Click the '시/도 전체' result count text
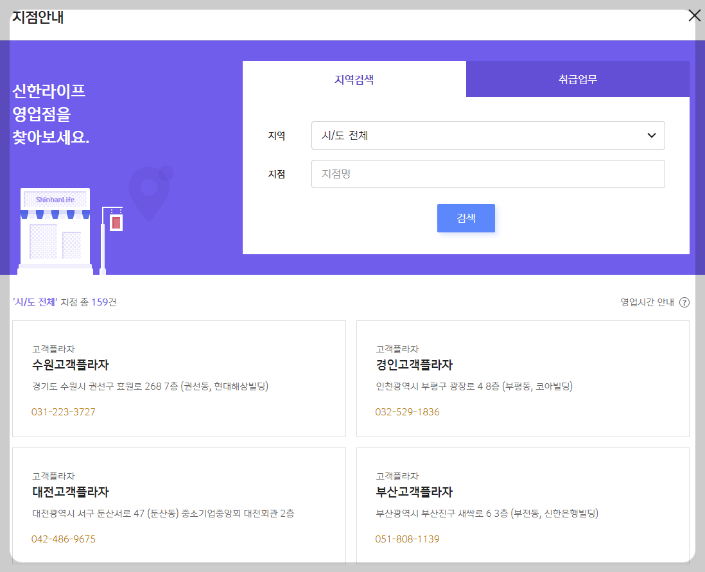705x572 pixels. (64, 302)
